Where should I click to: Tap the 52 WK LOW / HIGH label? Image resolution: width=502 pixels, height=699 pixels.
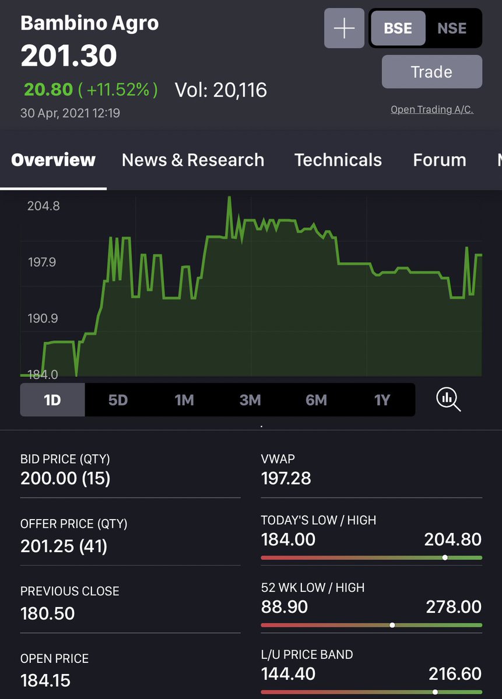313,588
